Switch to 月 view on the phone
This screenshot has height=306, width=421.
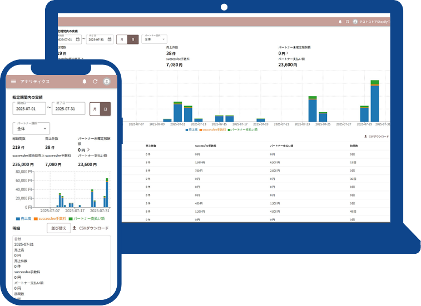pos(95,109)
